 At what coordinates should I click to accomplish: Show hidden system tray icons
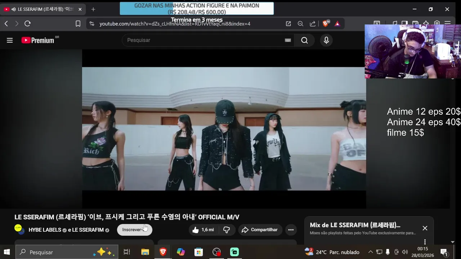point(370,252)
